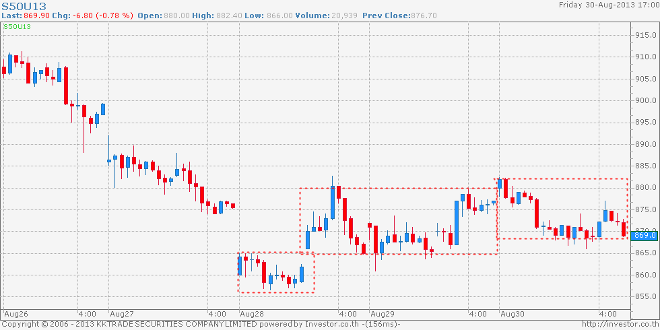Click the Friday 30-Aug-2013 17:00 timestamp
This screenshot has width=660, height=330.
point(607,5)
